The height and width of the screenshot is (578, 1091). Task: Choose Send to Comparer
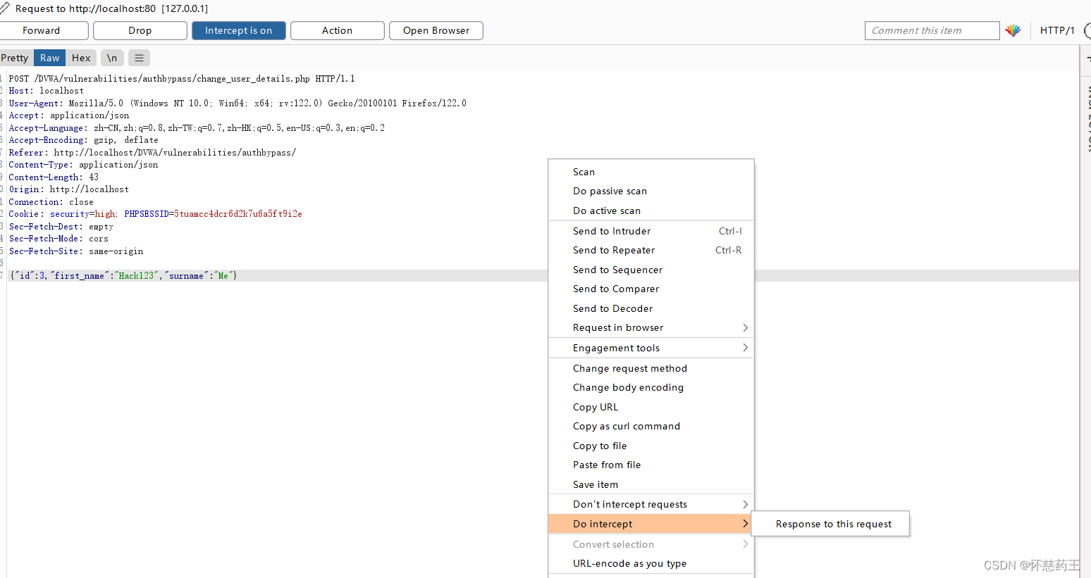[x=651, y=289]
